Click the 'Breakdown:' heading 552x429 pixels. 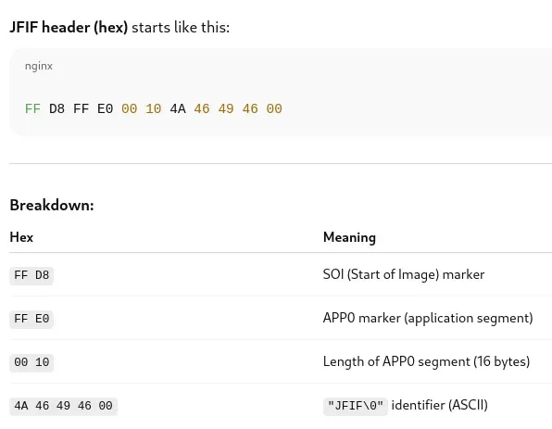[52, 205]
